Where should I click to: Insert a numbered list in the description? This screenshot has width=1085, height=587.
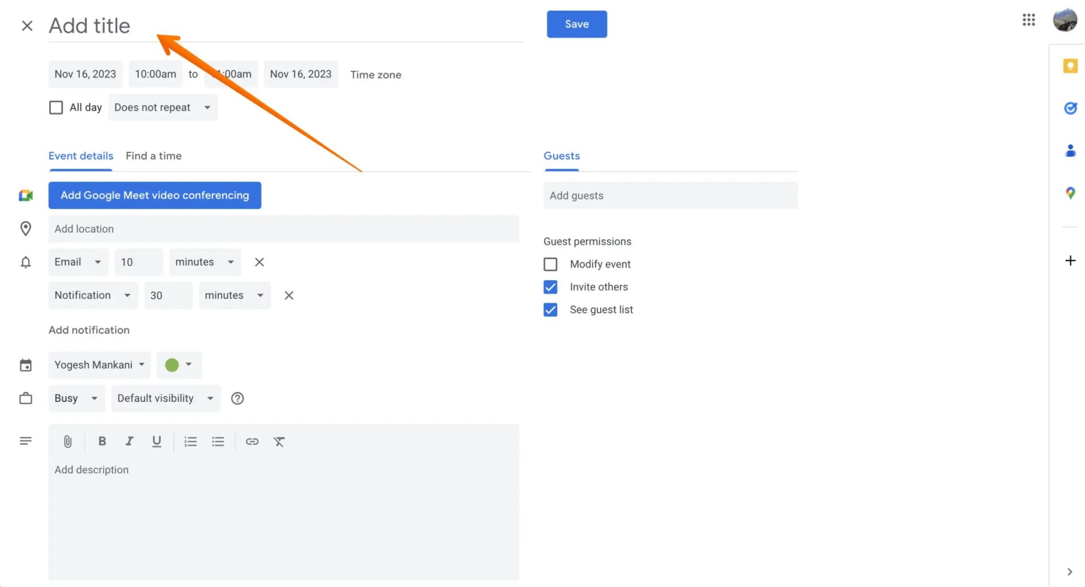pyautogui.click(x=190, y=442)
